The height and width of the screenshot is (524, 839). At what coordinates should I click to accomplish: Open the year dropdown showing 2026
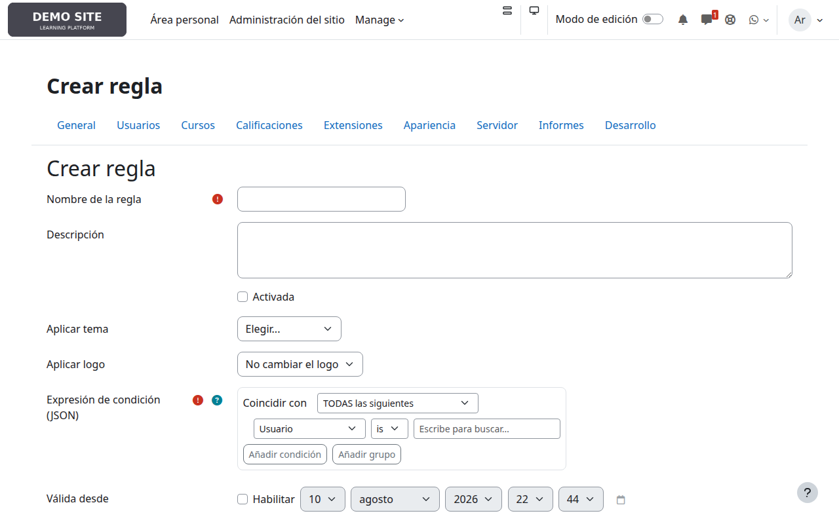tap(473, 499)
